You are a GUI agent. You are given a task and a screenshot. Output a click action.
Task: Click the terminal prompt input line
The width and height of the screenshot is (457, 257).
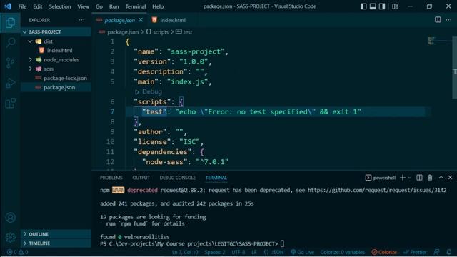coord(192,243)
